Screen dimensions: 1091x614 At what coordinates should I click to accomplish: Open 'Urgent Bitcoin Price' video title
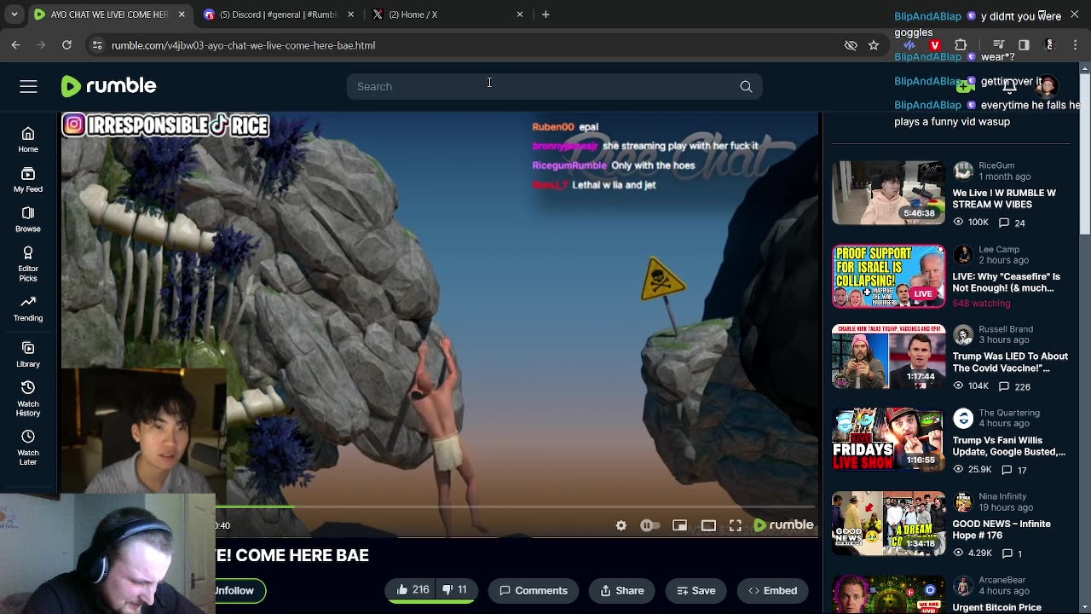click(x=996, y=607)
